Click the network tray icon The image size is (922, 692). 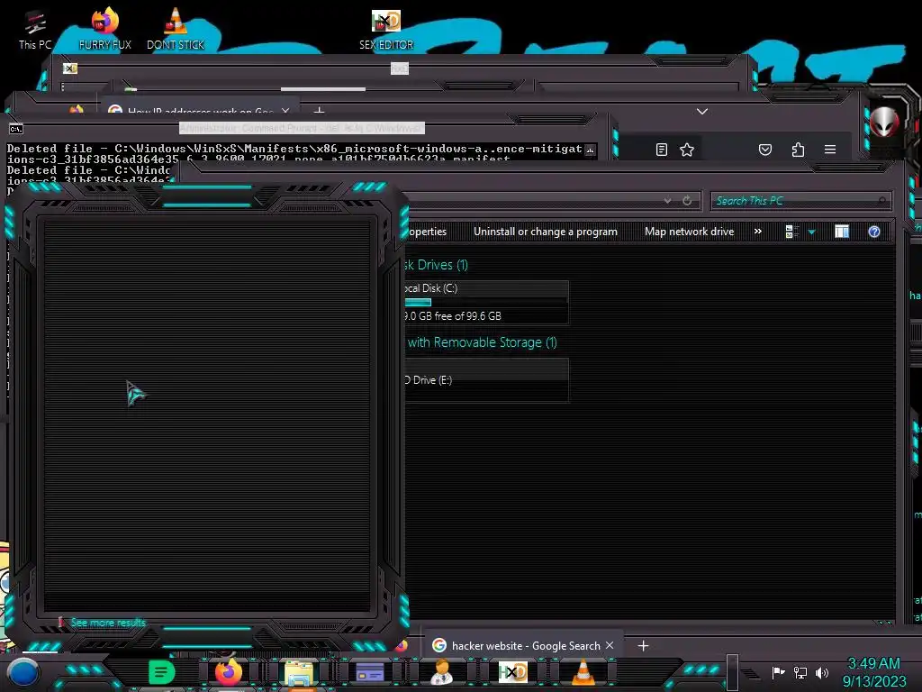click(x=800, y=672)
